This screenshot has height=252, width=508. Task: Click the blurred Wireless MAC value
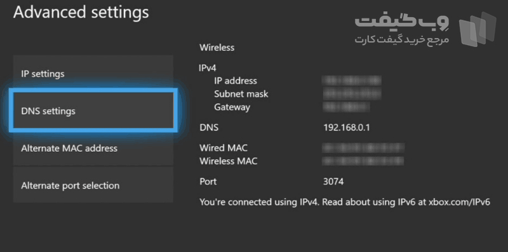tap(363, 161)
